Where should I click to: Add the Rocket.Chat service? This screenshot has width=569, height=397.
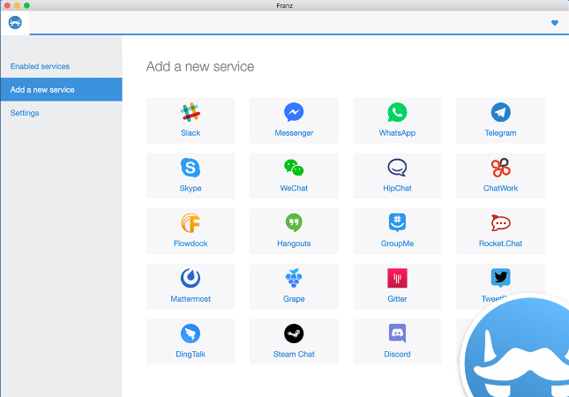click(500, 231)
